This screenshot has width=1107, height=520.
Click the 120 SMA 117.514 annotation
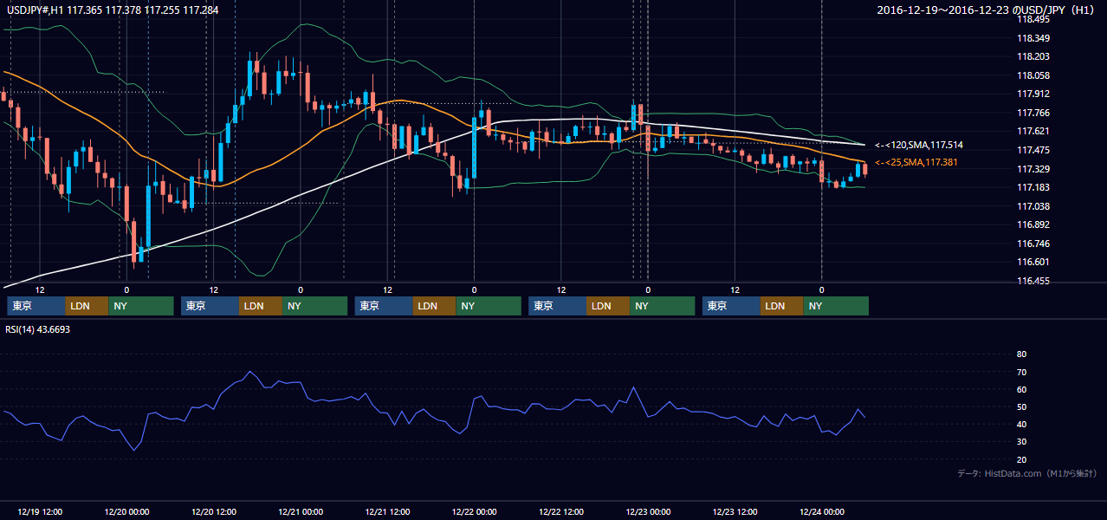coord(919,145)
